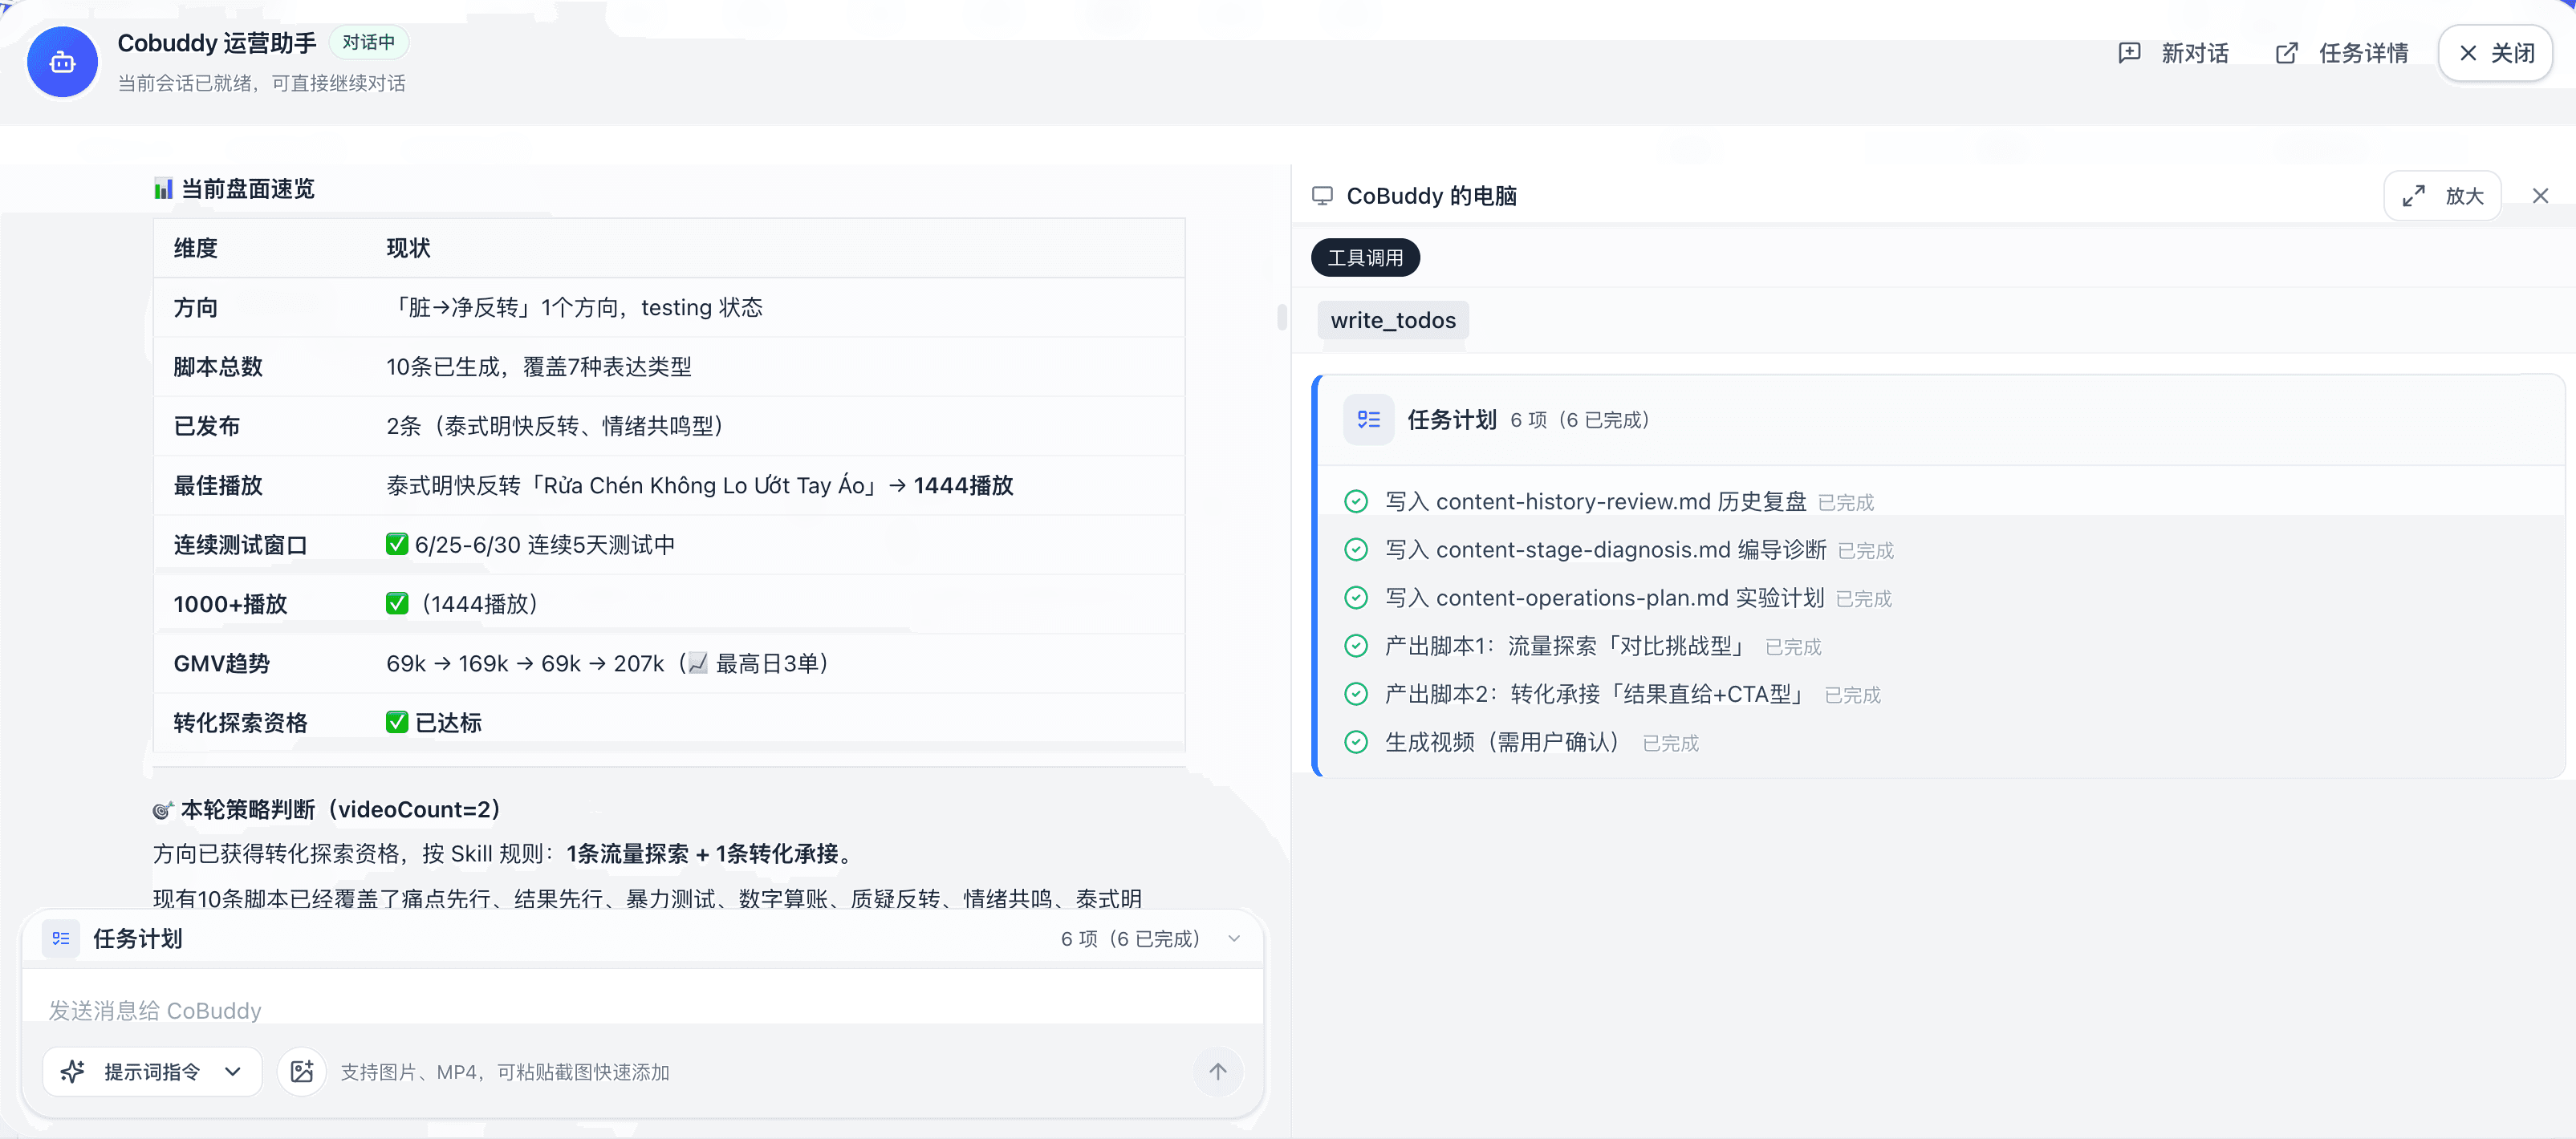
Task: Focus the 发送消息给 CoBuddy input field
Action: [x=643, y=1010]
